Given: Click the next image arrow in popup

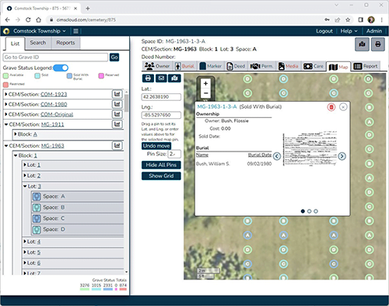Looking at the screenshot, I should [x=342, y=156].
